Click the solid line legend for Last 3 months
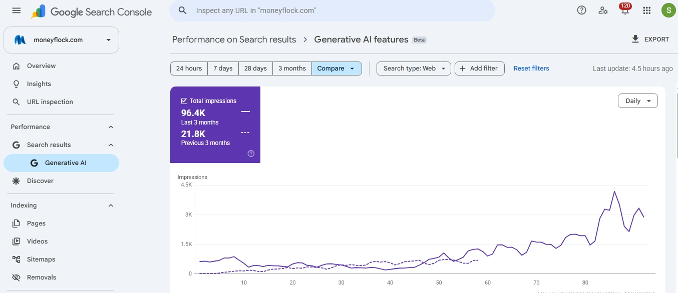 [x=245, y=112]
